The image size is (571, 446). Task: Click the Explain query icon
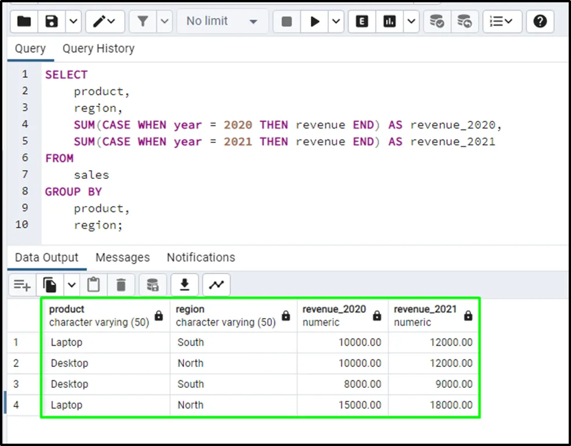click(x=362, y=21)
